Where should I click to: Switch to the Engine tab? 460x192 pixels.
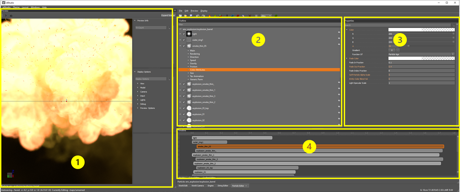pos(210,186)
